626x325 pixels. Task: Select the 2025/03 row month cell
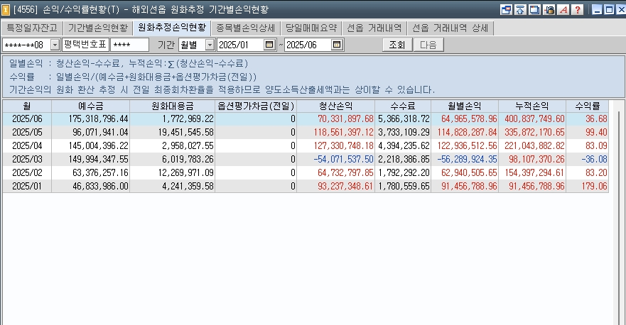pyautogui.click(x=27, y=160)
